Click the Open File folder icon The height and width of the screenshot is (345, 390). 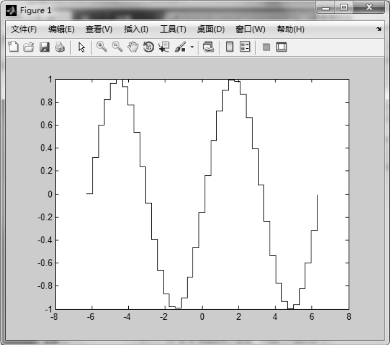click(28, 47)
